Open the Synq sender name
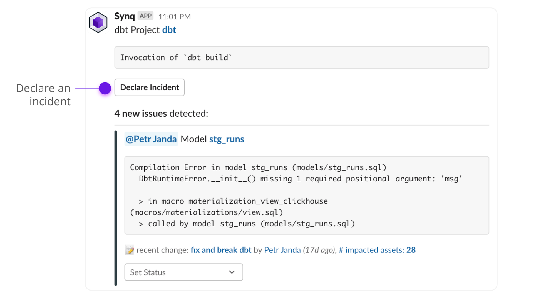 pyautogui.click(x=125, y=16)
